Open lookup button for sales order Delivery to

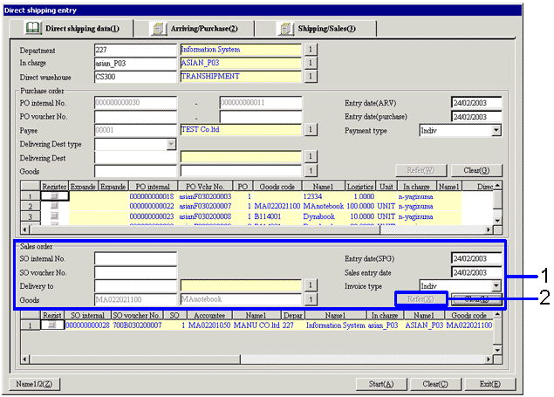311,285
